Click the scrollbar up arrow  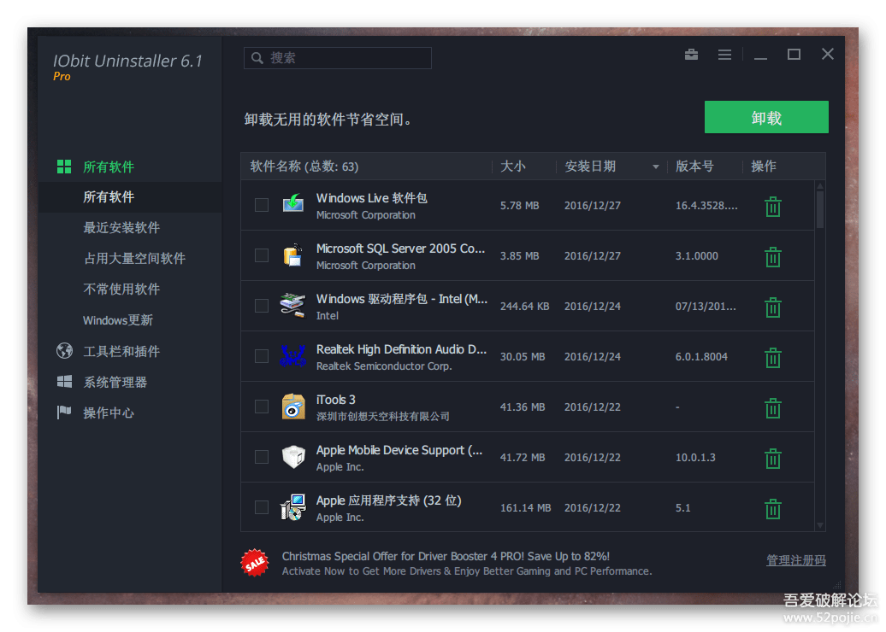(x=820, y=185)
